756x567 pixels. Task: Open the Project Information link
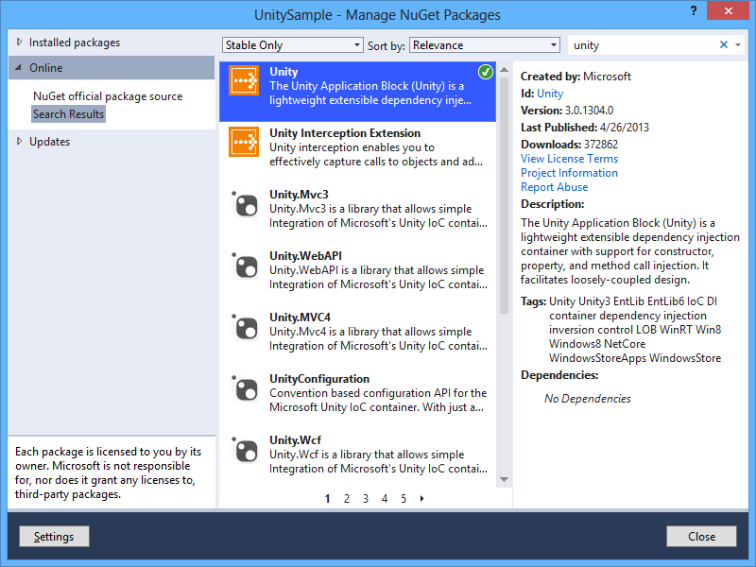coord(569,173)
